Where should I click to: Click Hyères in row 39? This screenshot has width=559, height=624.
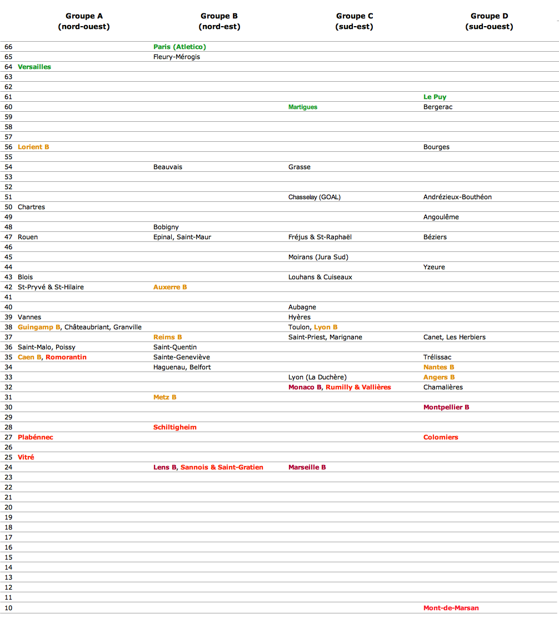[x=300, y=317]
